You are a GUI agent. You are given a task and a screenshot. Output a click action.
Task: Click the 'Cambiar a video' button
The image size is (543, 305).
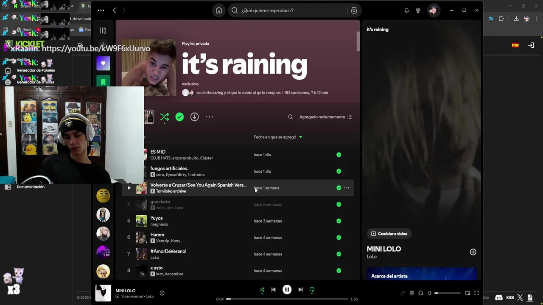click(389, 233)
